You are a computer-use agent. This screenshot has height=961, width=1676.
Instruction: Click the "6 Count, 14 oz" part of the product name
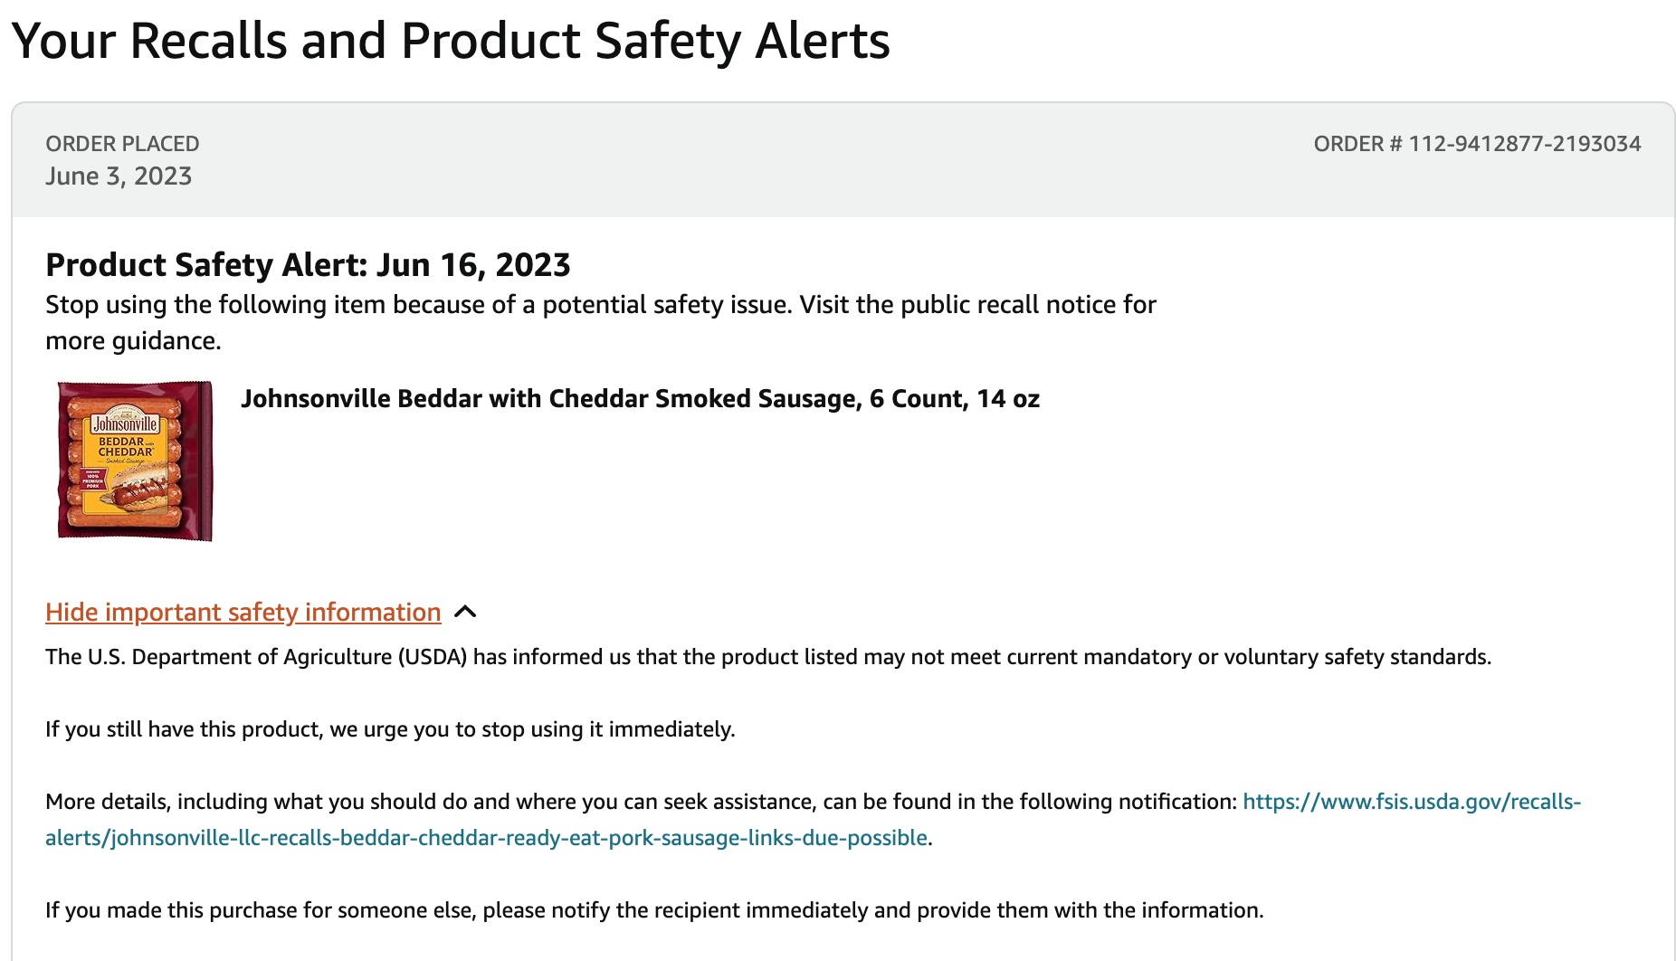[954, 399]
